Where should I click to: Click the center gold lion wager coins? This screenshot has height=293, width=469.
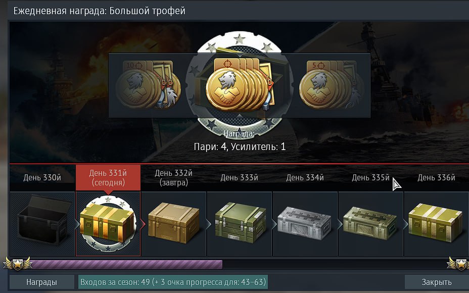click(x=239, y=85)
